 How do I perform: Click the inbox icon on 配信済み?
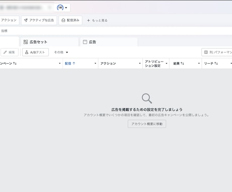[63, 20]
